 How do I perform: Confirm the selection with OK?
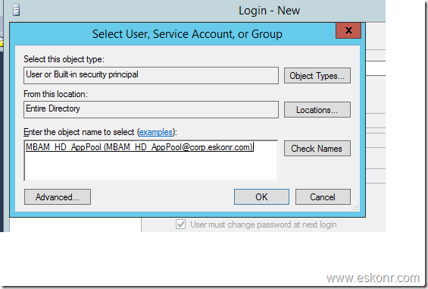point(261,197)
